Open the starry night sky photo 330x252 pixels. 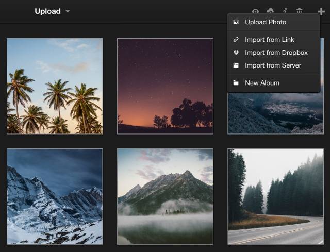point(165,86)
